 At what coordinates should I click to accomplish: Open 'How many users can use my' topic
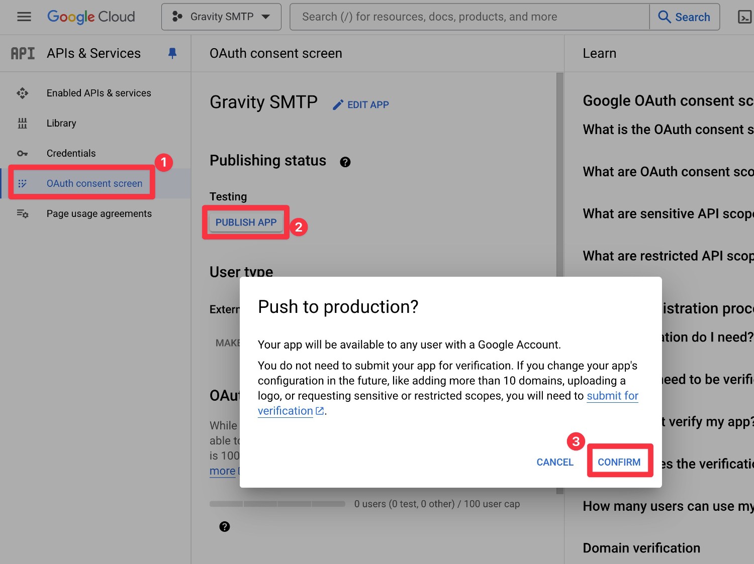pos(668,506)
